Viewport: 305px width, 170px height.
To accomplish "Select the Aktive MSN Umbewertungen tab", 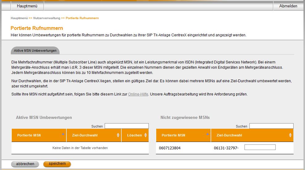I will pyautogui.click(x=35, y=51).
